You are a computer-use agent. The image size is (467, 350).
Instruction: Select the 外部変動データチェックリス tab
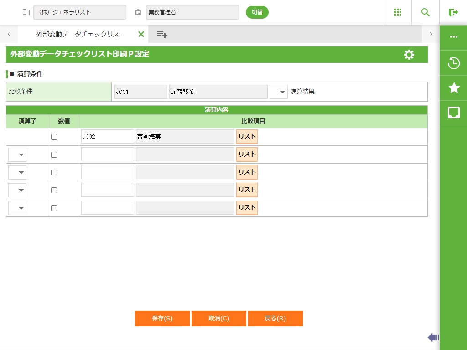click(80, 34)
